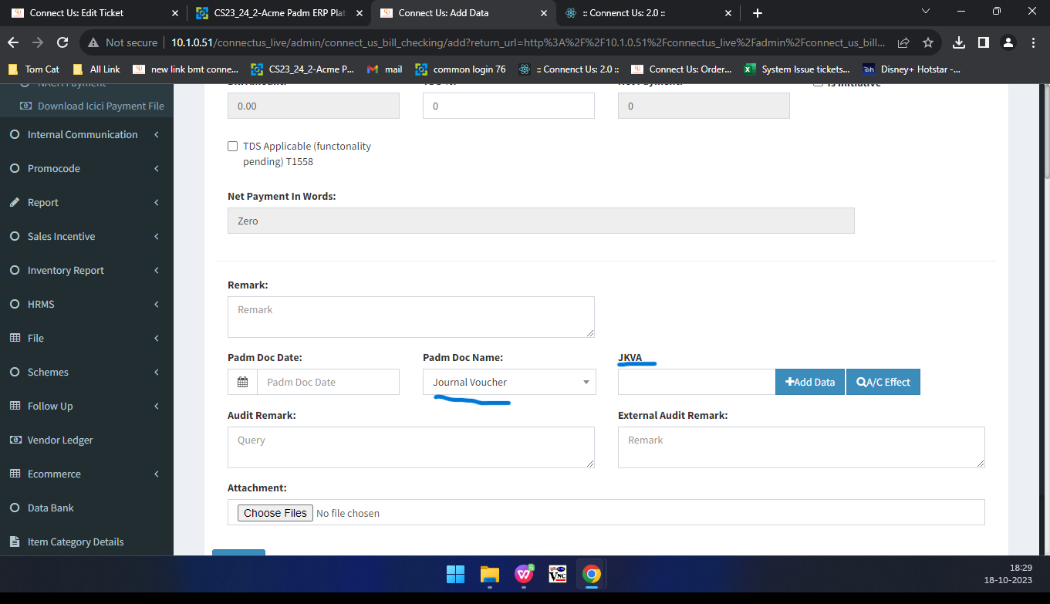Open File Explorer from the taskbar
Screen dimensions: 1050x604
[x=490, y=574]
